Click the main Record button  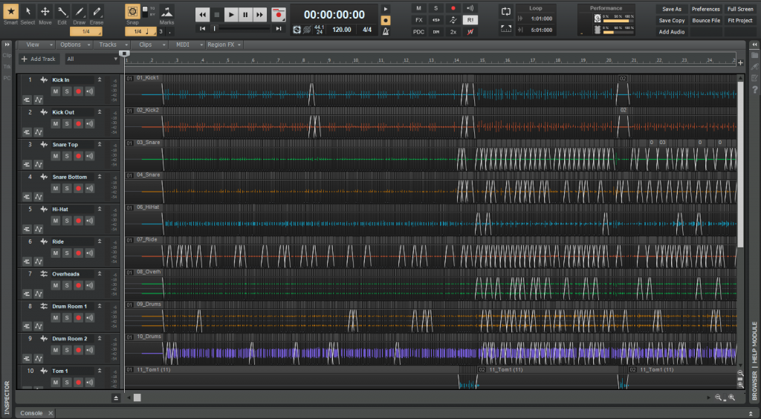coord(279,15)
